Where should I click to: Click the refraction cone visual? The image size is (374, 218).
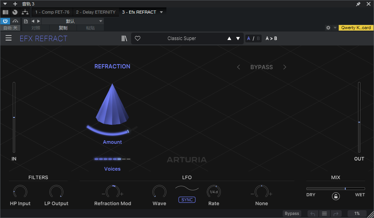(112, 104)
